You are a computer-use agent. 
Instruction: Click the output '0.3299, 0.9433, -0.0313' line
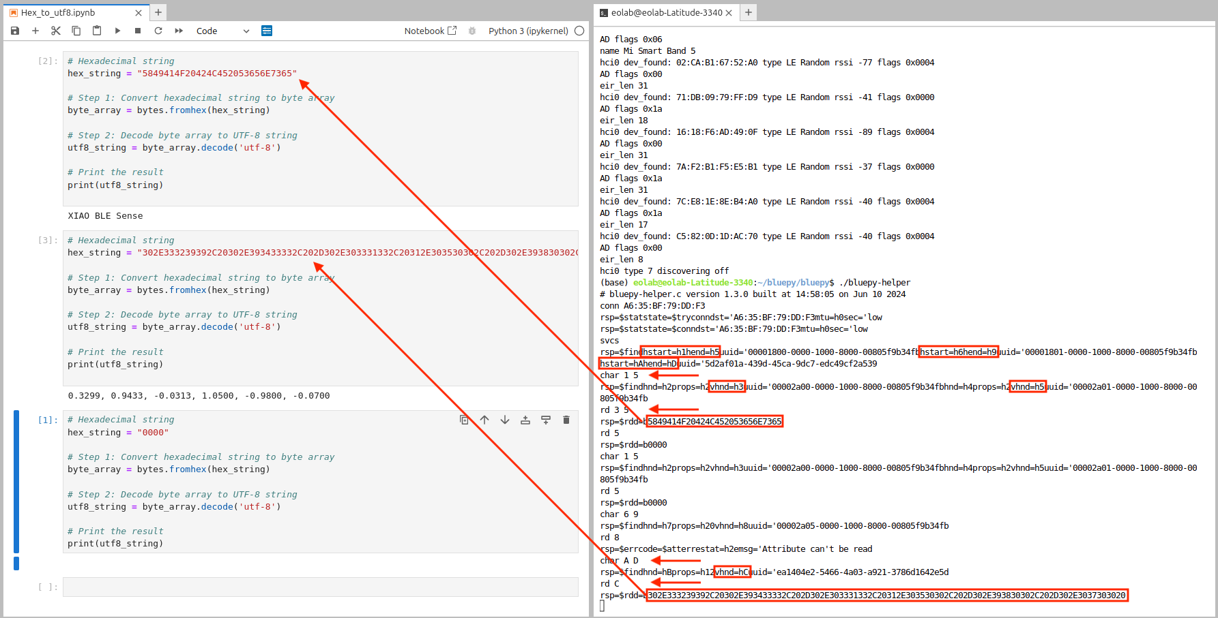pos(199,396)
